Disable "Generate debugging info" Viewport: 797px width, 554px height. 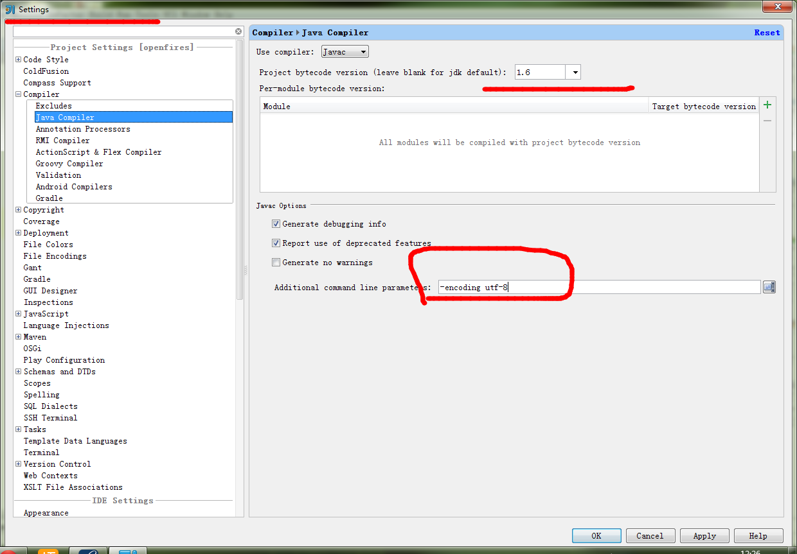pyautogui.click(x=276, y=223)
